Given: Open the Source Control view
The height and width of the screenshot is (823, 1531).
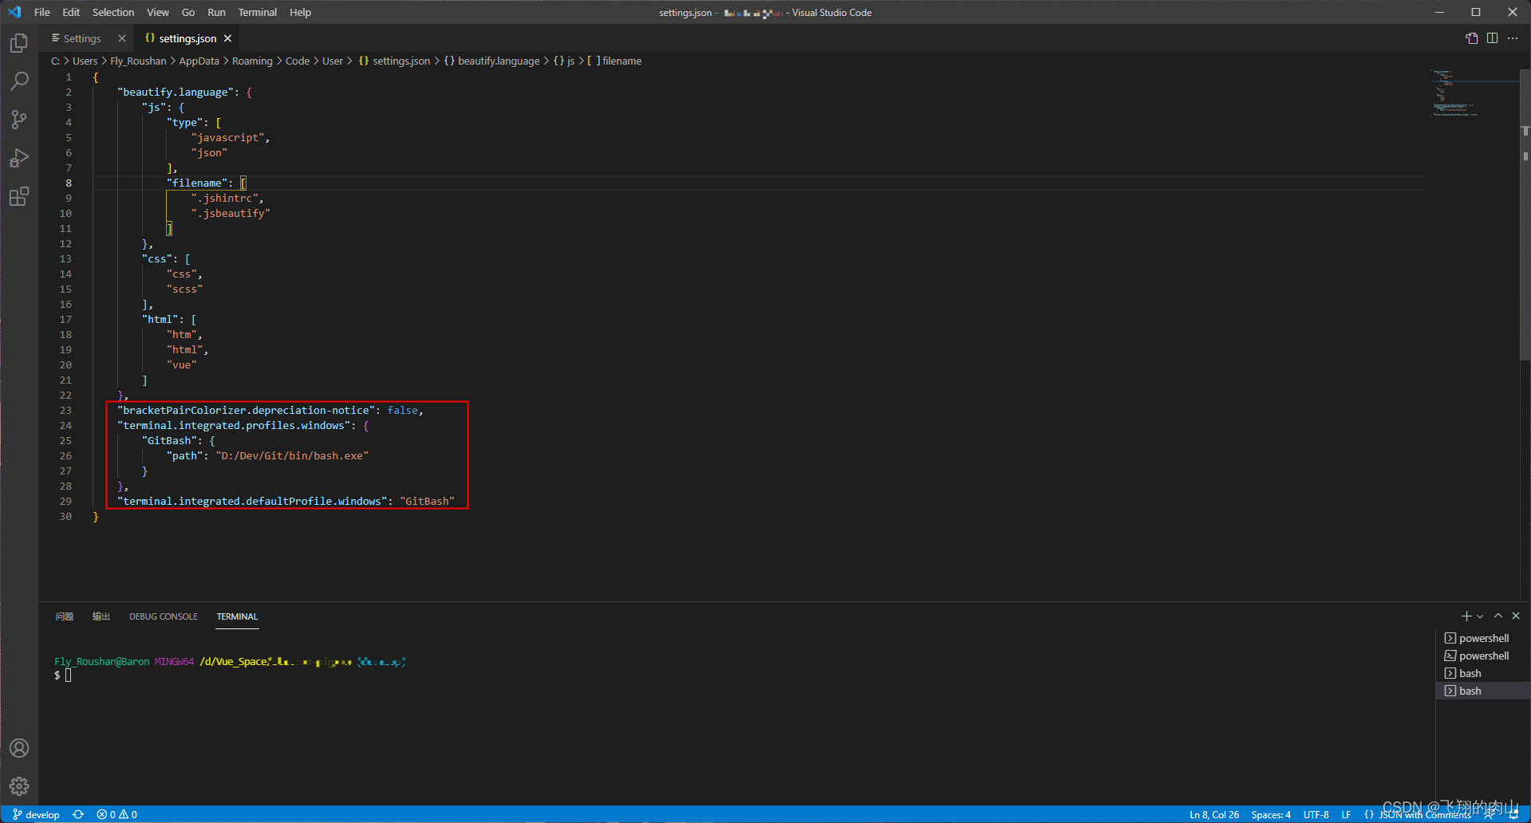Looking at the screenshot, I should click(19, 120).
